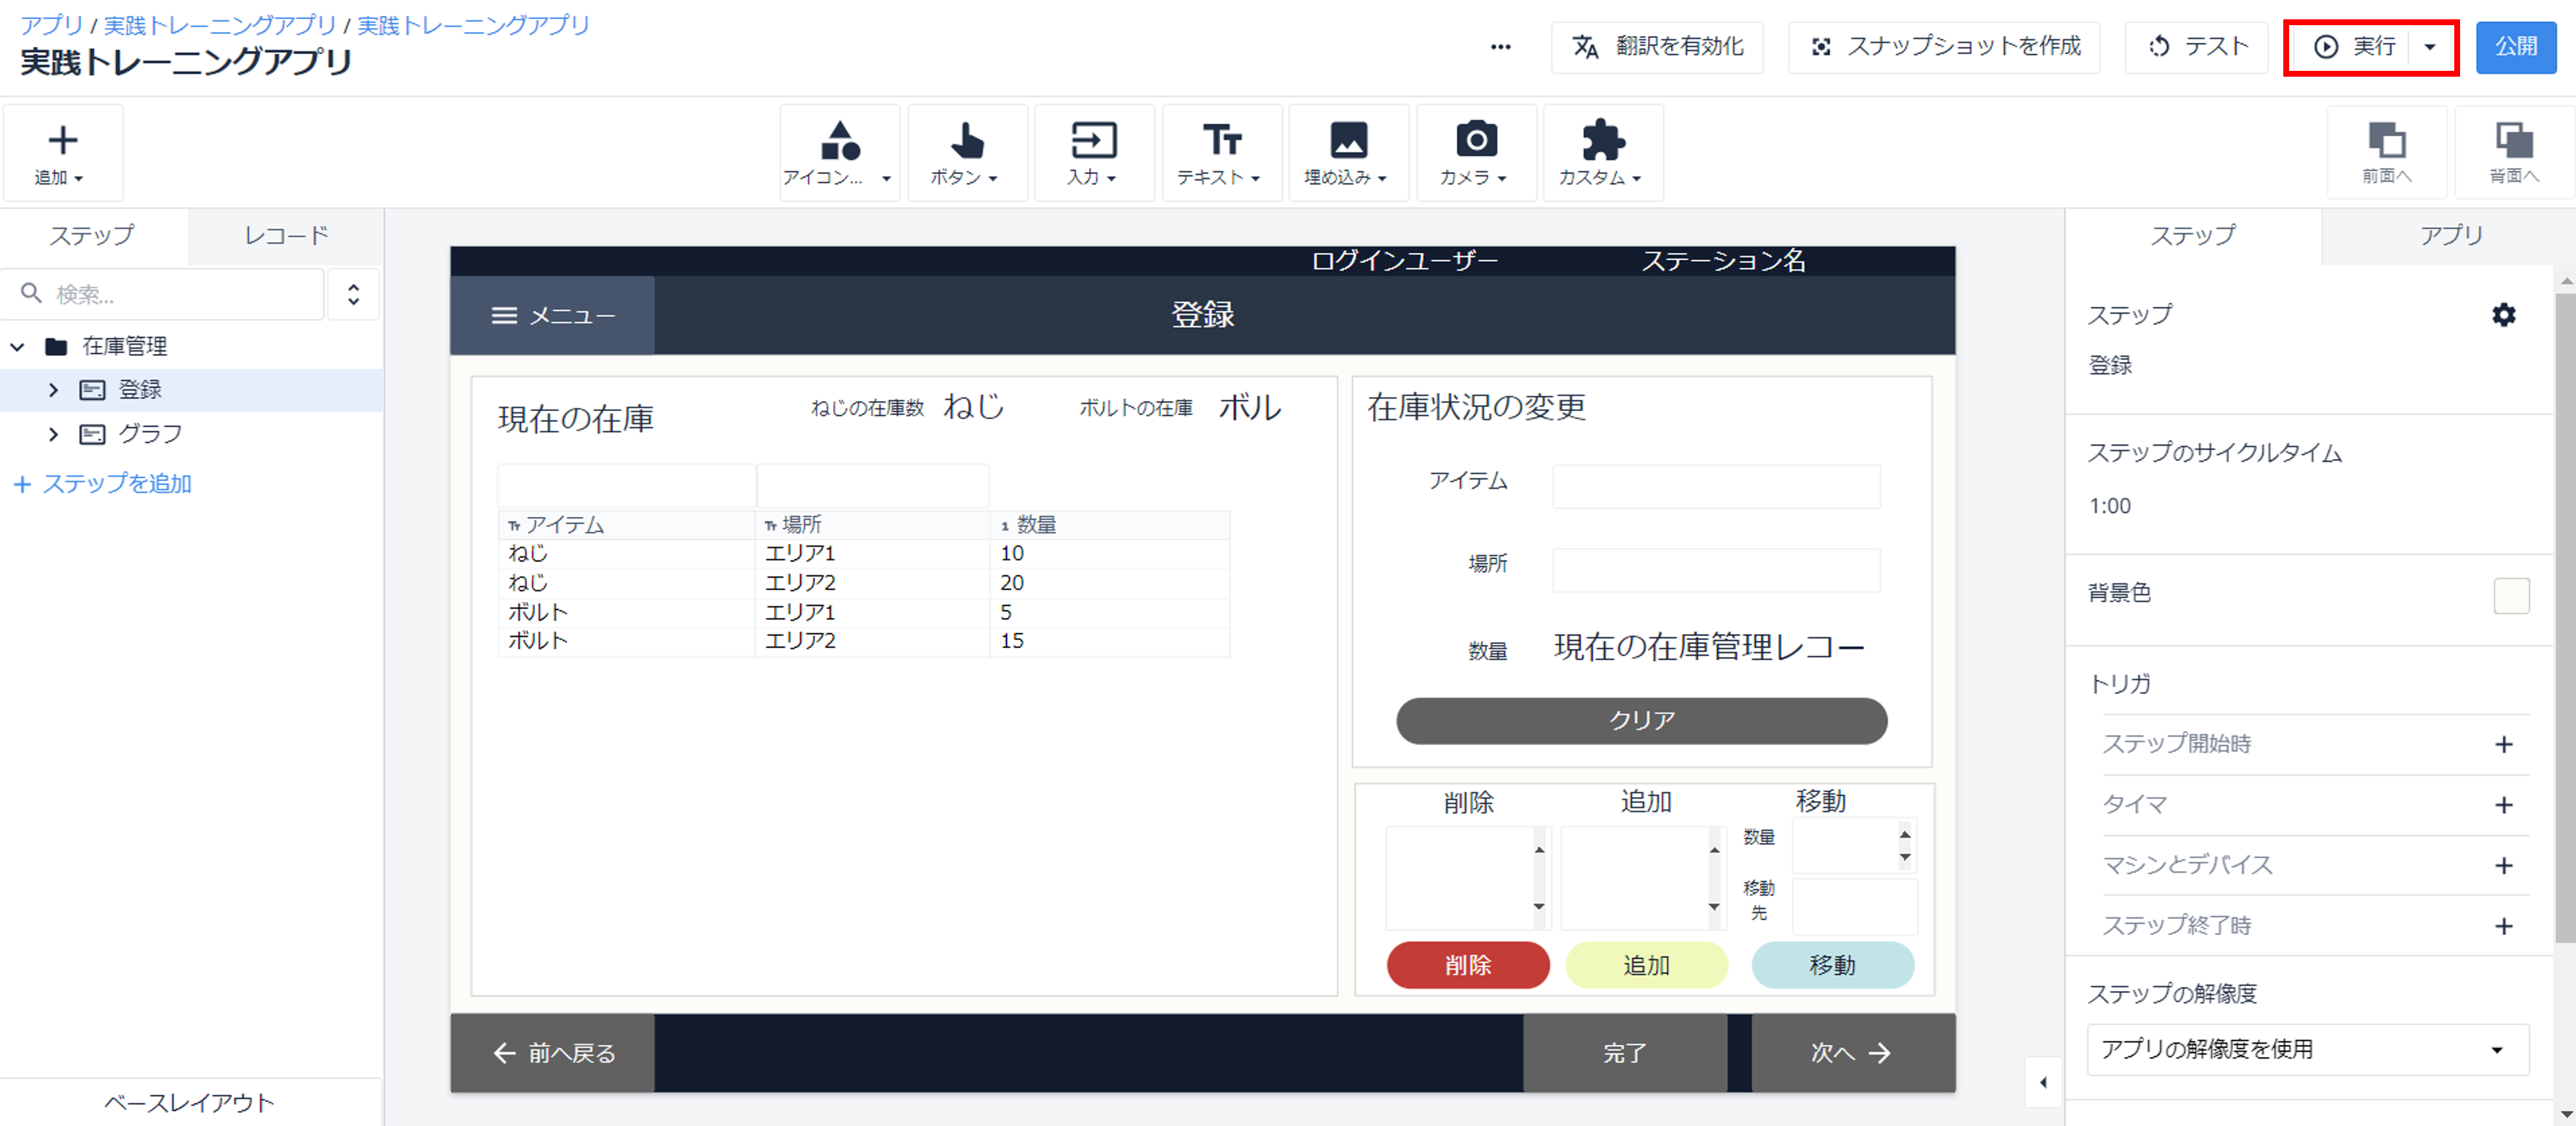Add a ステップ終了時 trigger
The width and height of the screenshot is (2576, 1126).
(2503, 926)
